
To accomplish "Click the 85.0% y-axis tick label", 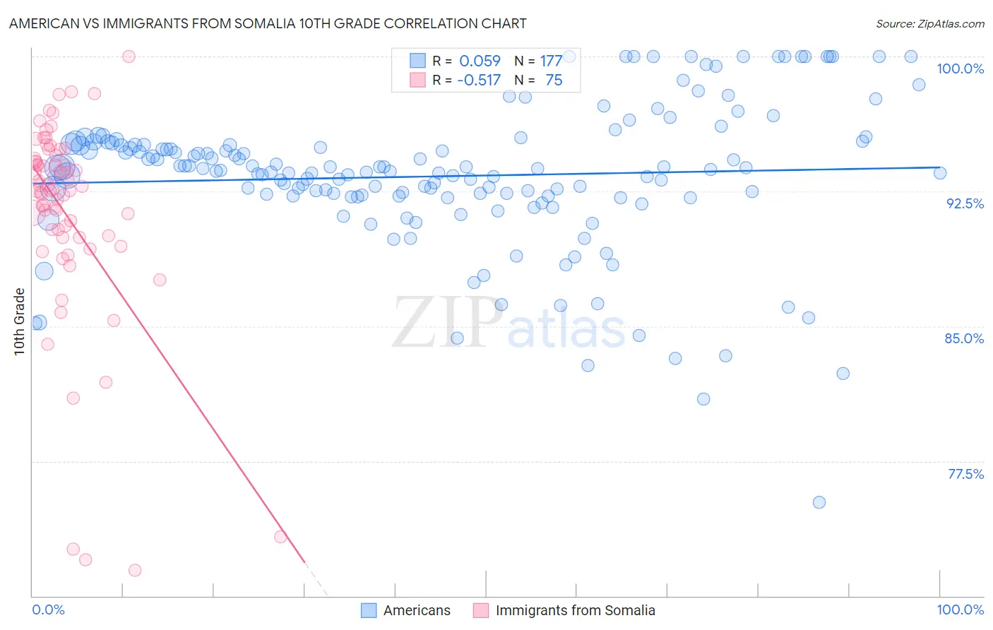I will click(965, 338).
